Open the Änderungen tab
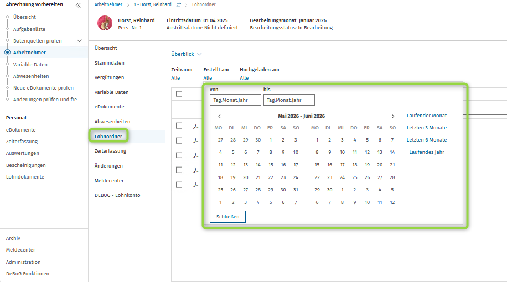Image resolution: width=507 pixels, height=282 pixels. pos(108,166)
